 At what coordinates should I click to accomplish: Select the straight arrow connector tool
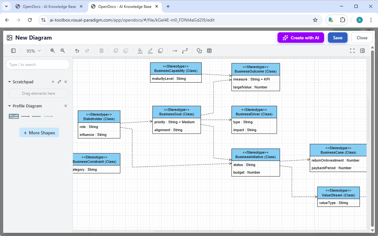[x=175, y=51]
